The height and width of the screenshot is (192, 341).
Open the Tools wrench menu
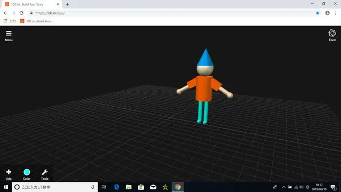coord(45,174)
